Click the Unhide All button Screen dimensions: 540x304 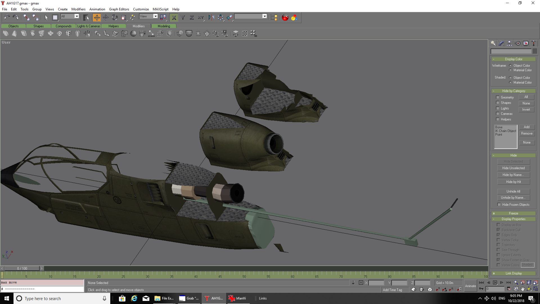513,191
